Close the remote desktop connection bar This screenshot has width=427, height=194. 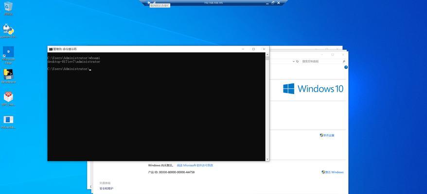[x=279, y=3]
